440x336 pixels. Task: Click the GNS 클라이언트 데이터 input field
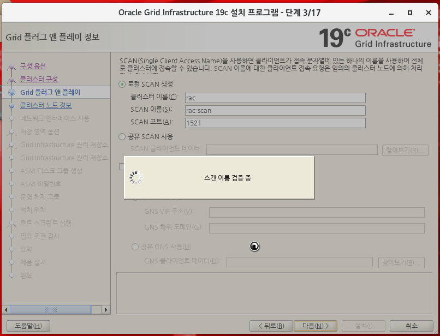pyautogui.click(x=300, y=262)
